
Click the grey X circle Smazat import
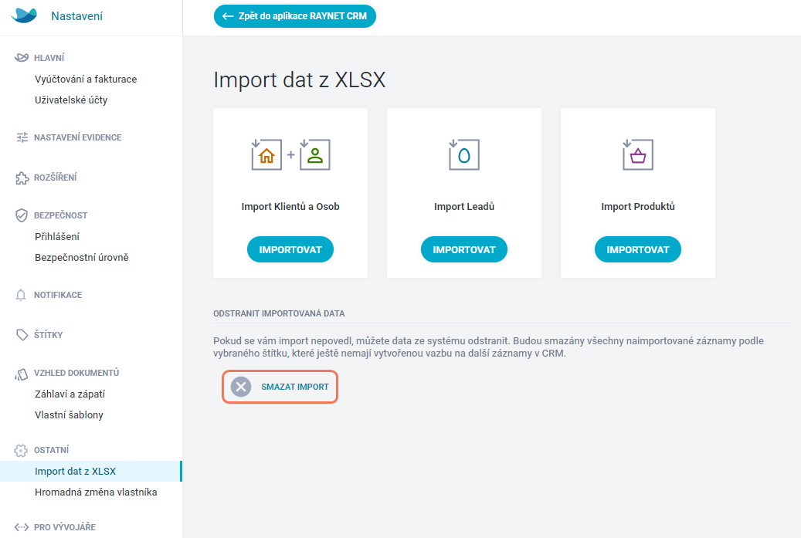(241, 387)
